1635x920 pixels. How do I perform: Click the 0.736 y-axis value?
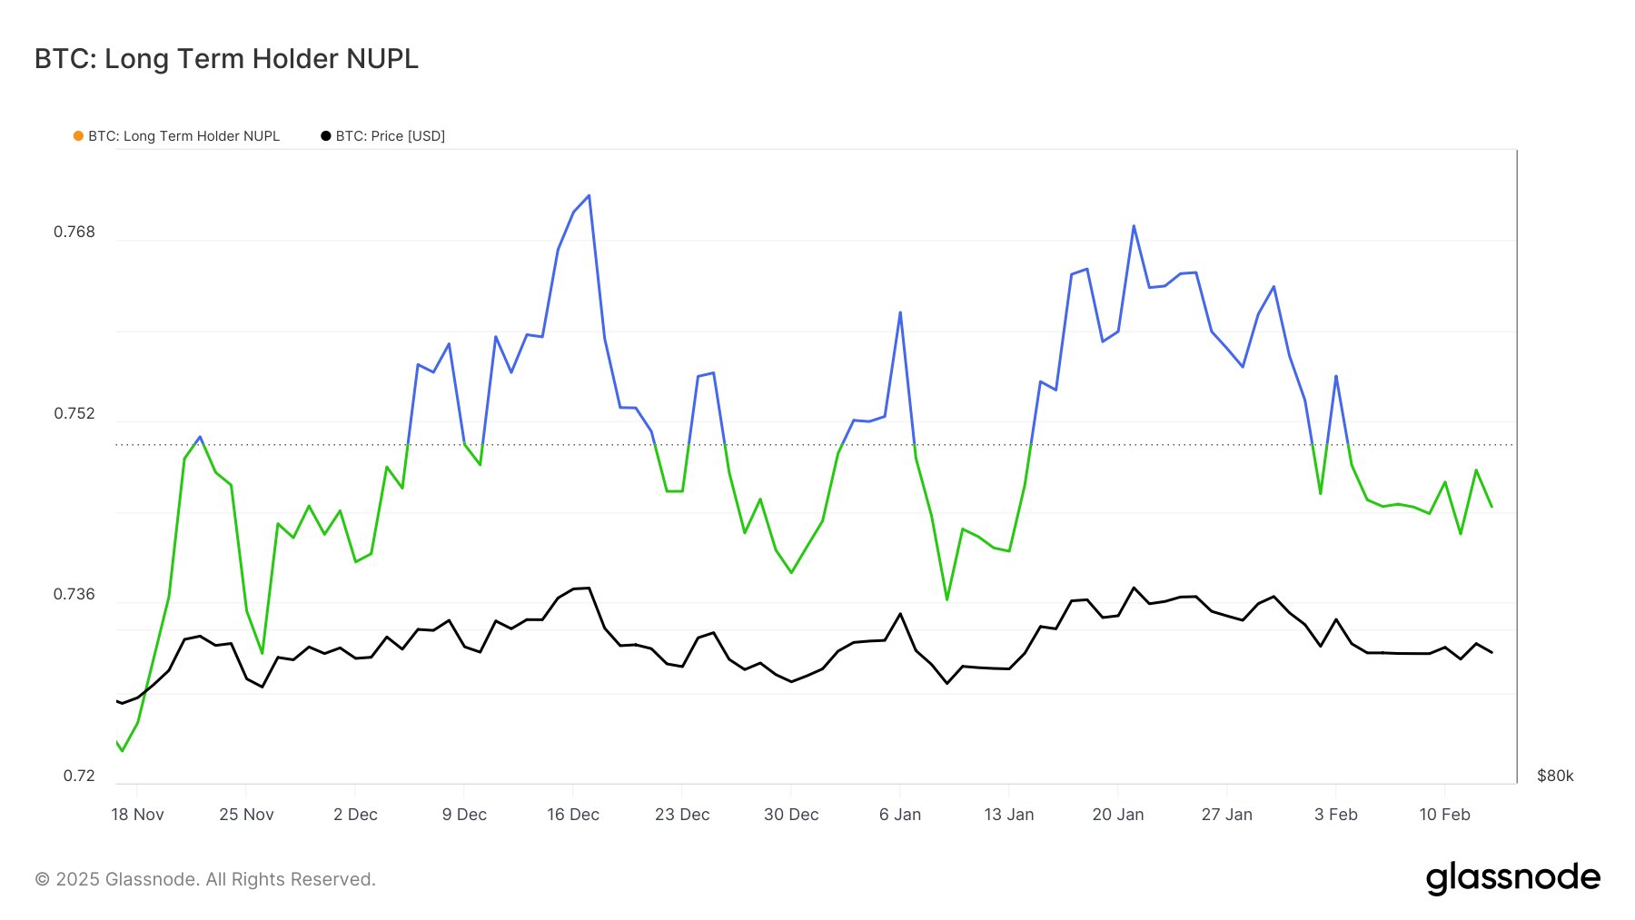tap(74, 594)
